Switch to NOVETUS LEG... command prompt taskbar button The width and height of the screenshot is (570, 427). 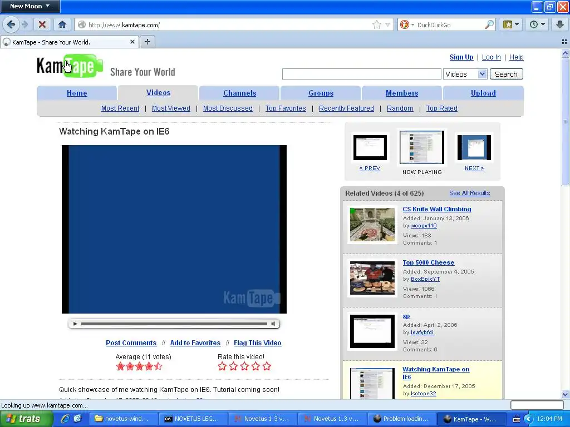192,419
